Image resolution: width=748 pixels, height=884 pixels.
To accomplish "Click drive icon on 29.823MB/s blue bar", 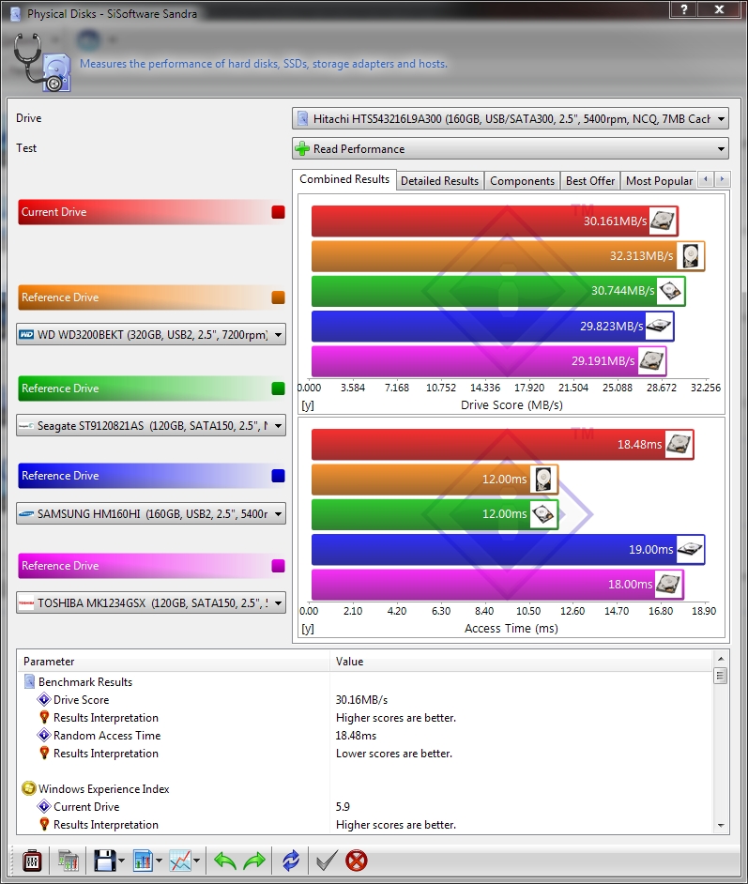I will pyautogui.click(x=659, y=326).
